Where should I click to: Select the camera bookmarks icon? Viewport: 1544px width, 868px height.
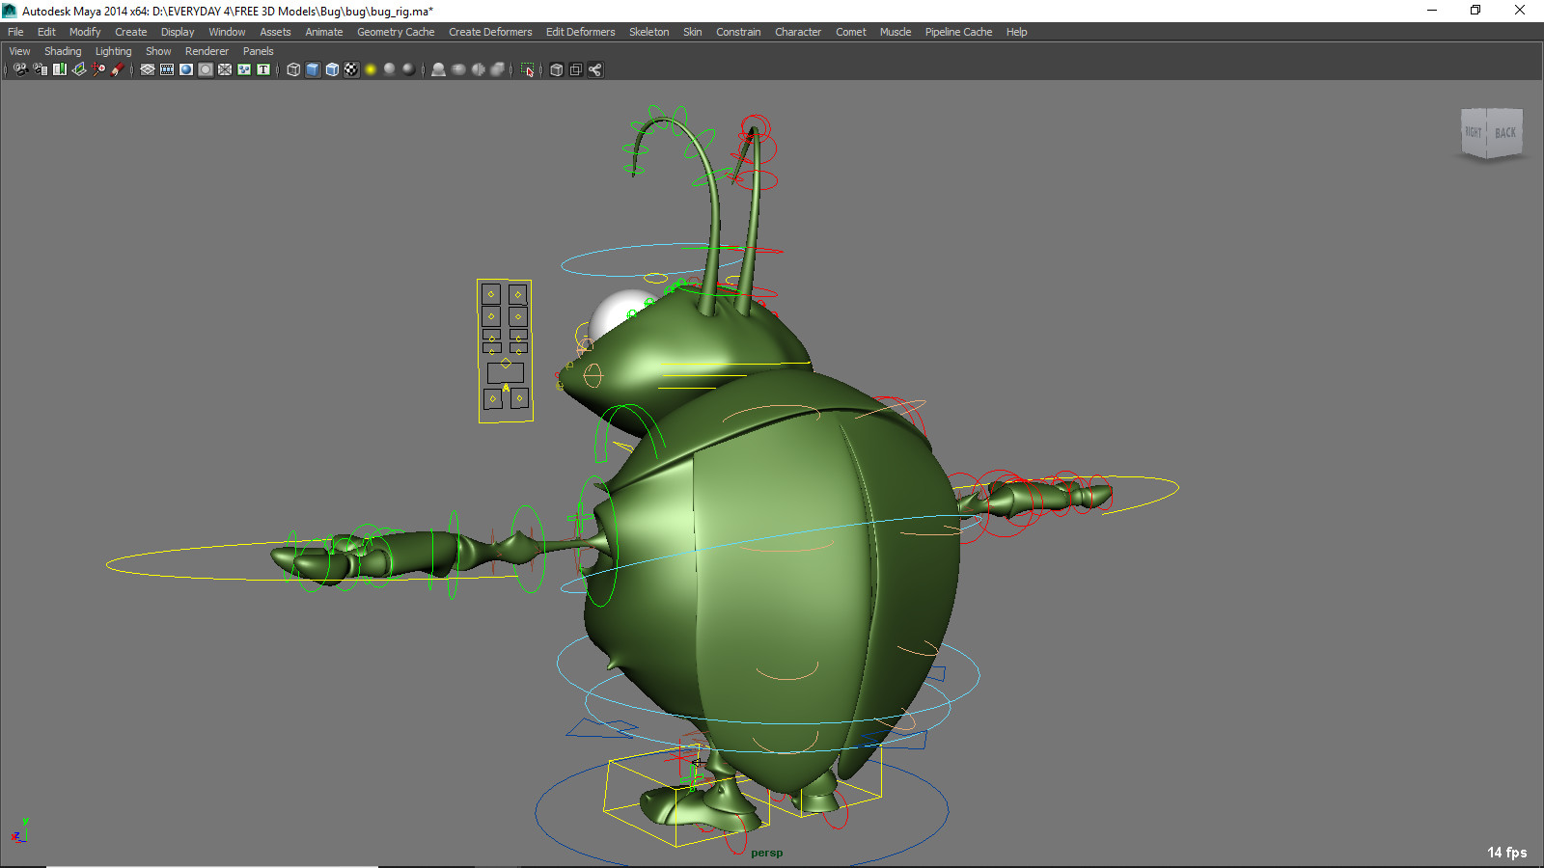pos(59,69)
